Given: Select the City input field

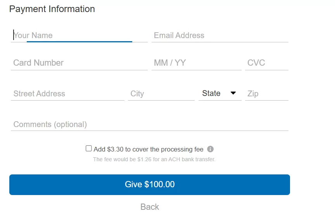Looking at the screenshot, I should click(161, 94).
